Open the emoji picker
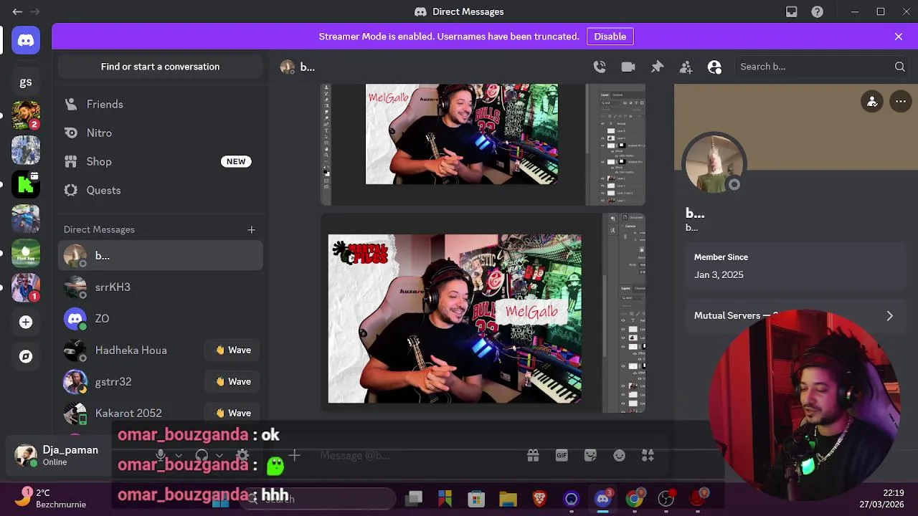Image resolution: width=918 pixels, height=516 pixels. [619, 455]
